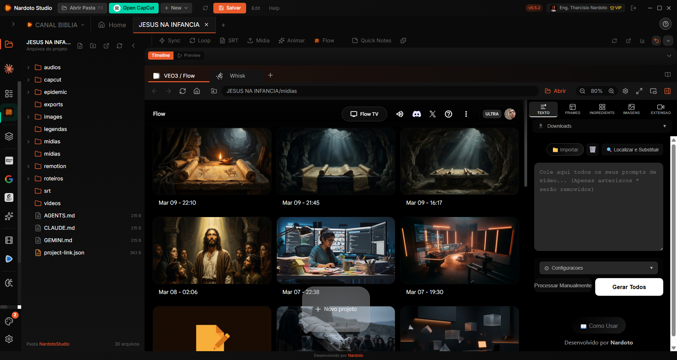
Task: Open the Jesus portrait thumbnail Mar 08
Action: coord(212,250)
